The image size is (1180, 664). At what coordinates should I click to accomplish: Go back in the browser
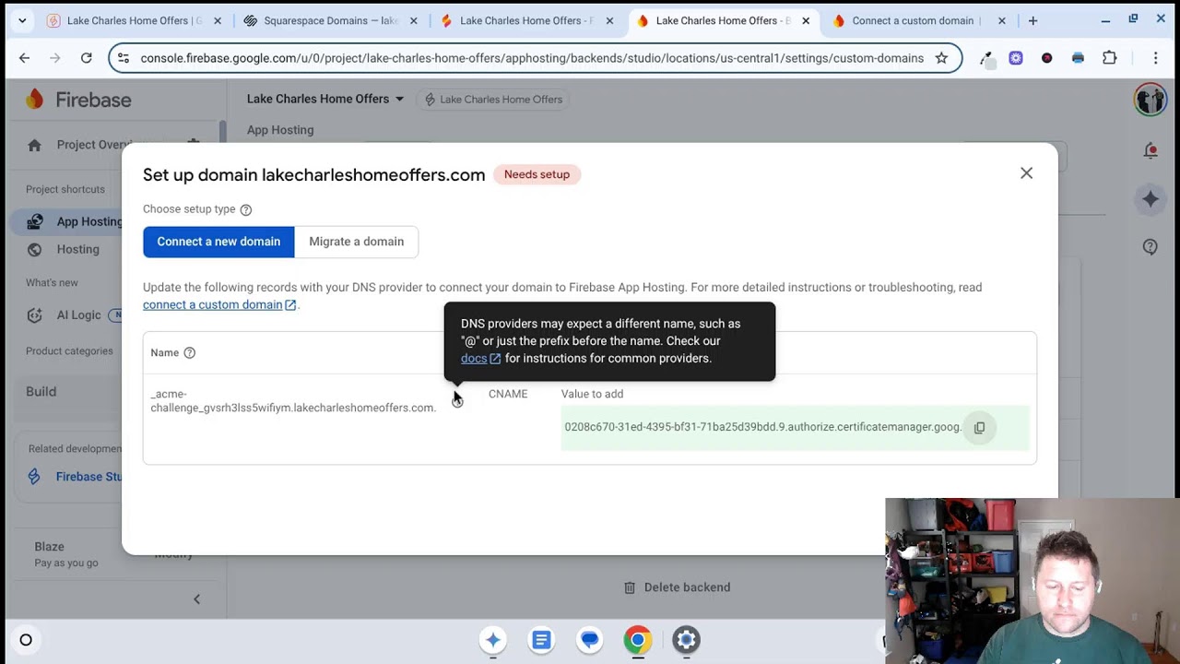pos(25,58)
